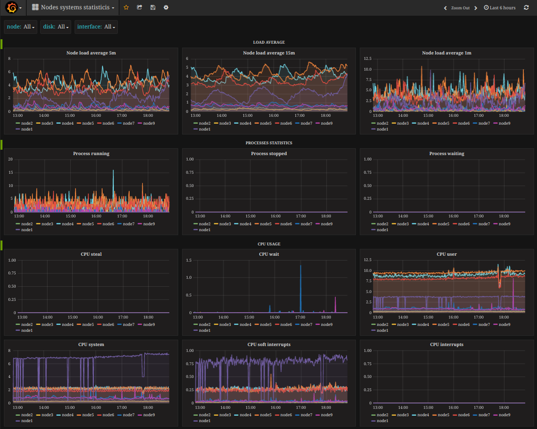The image size is (537, 429).
Task: Refresh the dashboard
Action: click(x=526, y=7)
